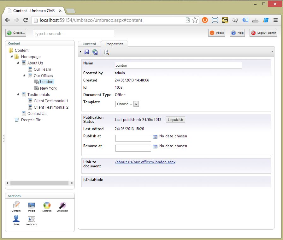
Task: Collapse the About Us tree node
Action: (x=18, y=63)
